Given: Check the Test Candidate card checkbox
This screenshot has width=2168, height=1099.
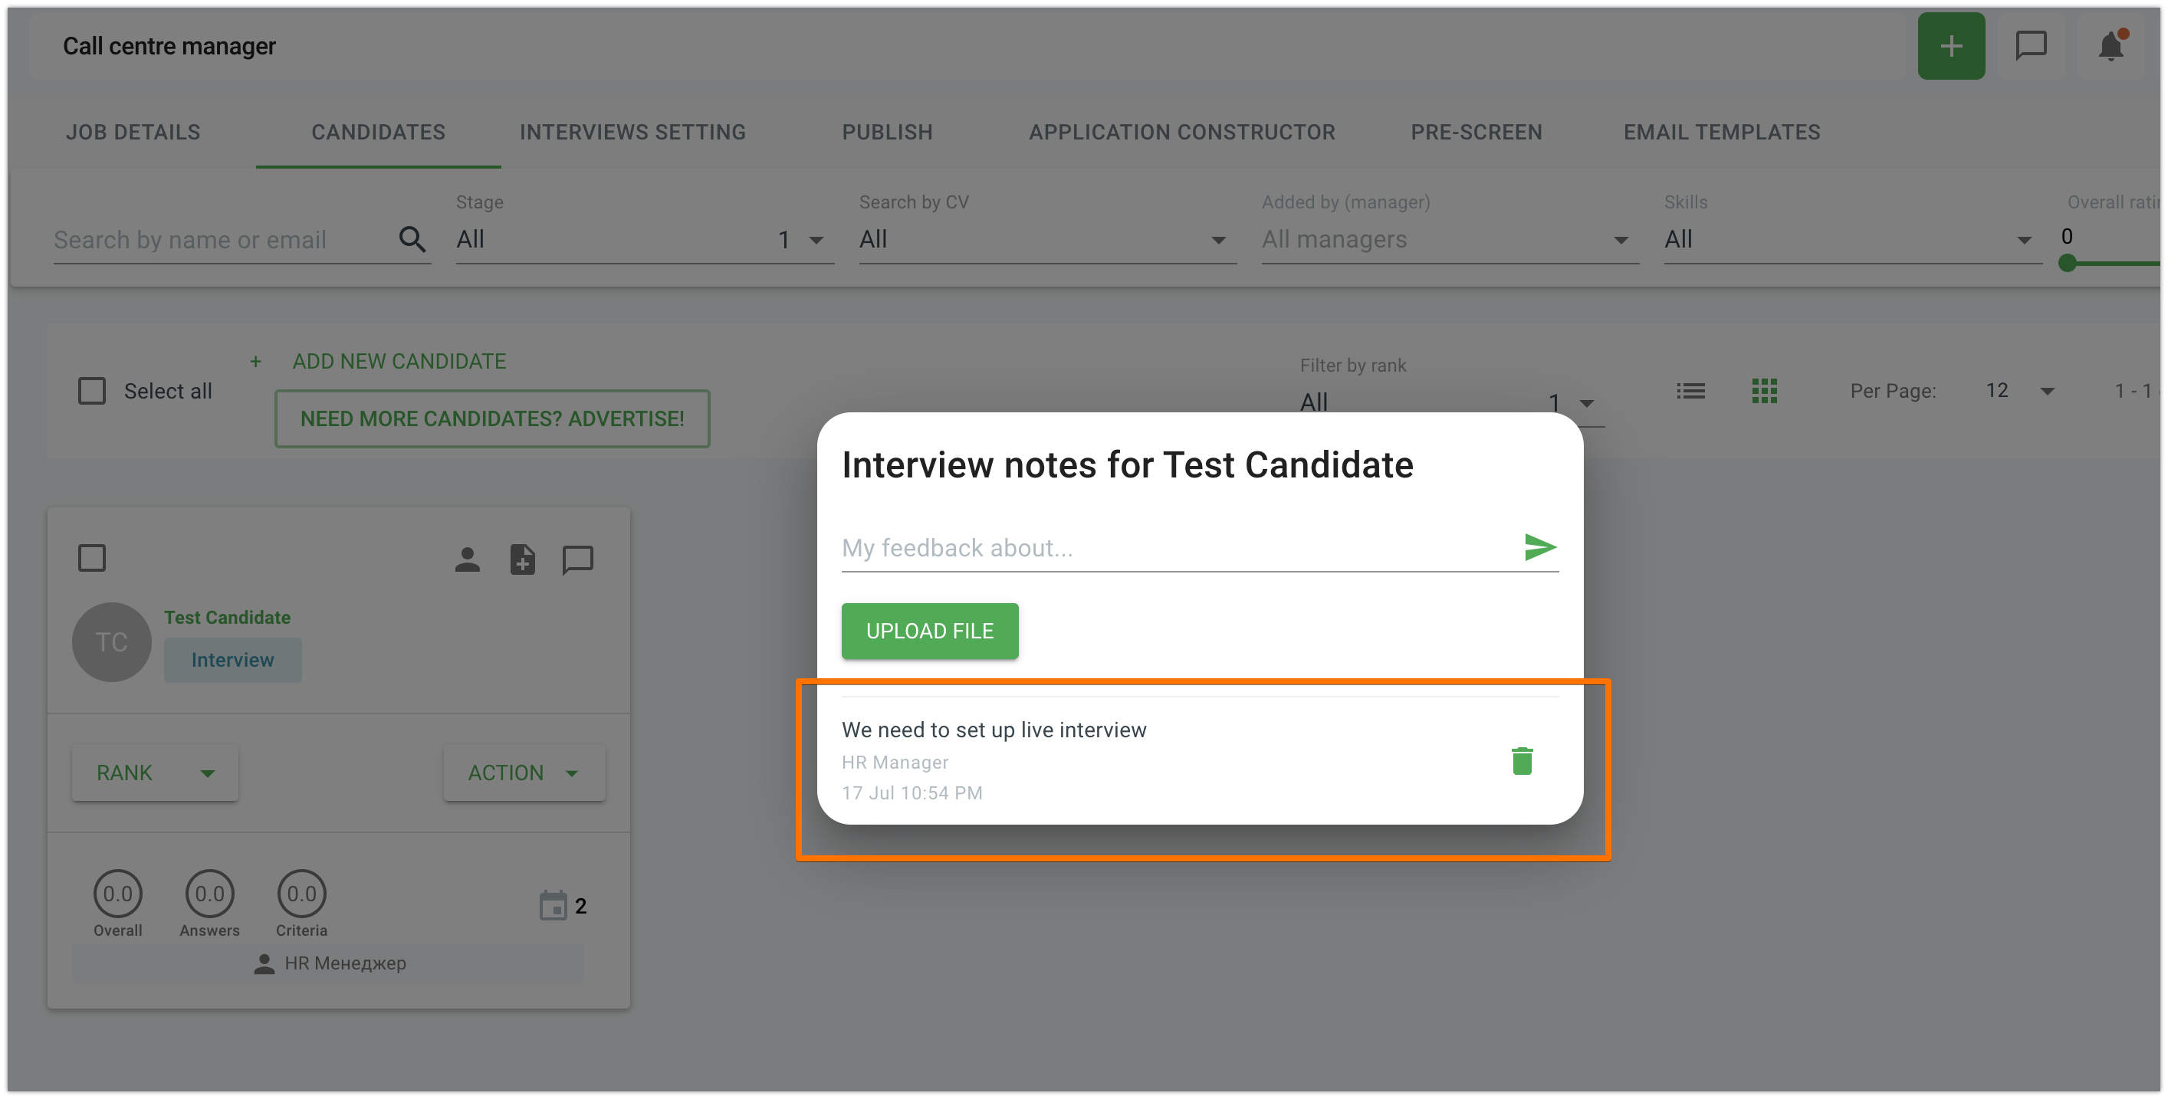Looking at the screenshot, I should tap(92, 558).
